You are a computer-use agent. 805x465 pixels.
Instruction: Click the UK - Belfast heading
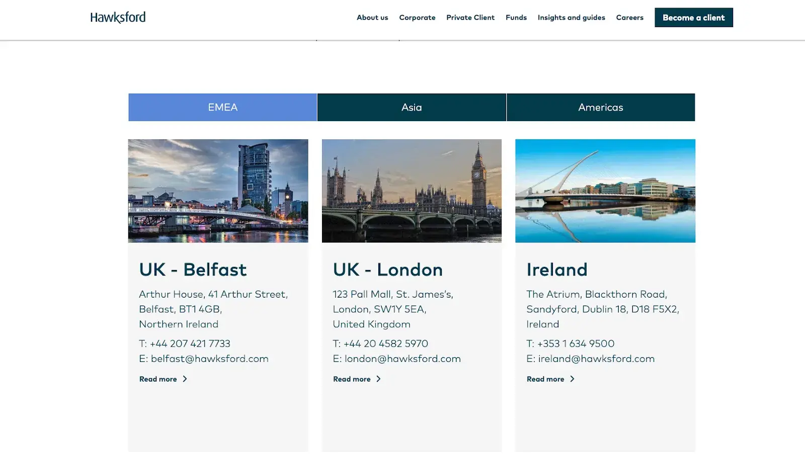[193, 270]
